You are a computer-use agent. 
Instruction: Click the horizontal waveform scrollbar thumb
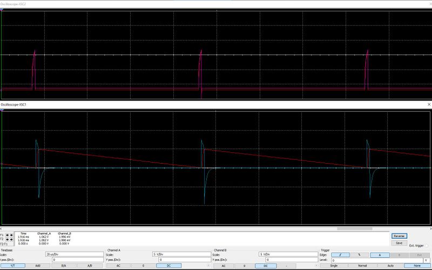pos(354,228)
